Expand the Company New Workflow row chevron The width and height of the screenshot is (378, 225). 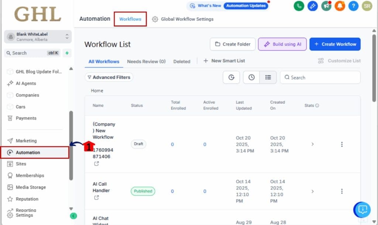tap(313, 144)
